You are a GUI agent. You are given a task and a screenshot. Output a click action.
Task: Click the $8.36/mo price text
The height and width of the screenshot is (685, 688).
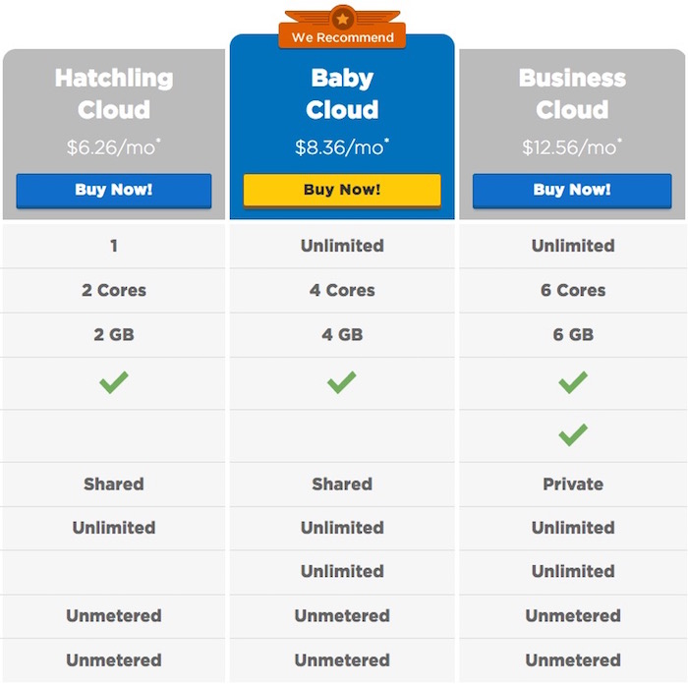342,147
